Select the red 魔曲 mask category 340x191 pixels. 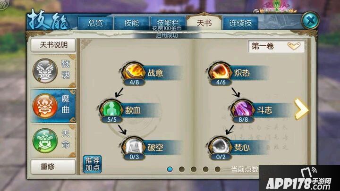click(53, 106)
